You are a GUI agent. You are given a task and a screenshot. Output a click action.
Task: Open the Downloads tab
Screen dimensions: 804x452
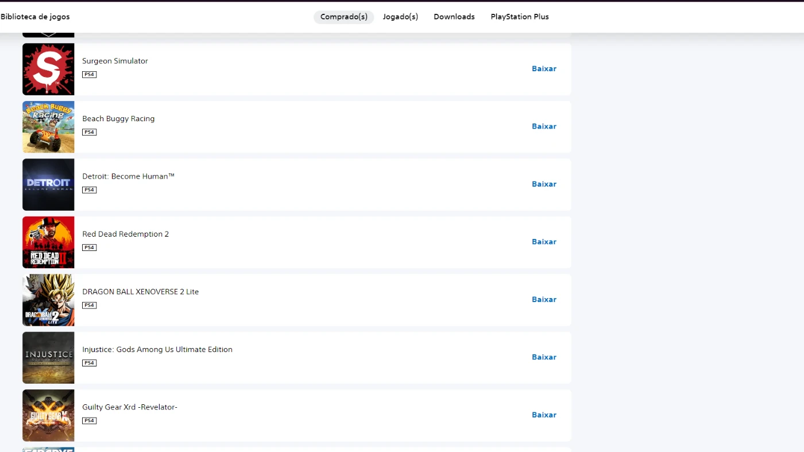[454, 17]
